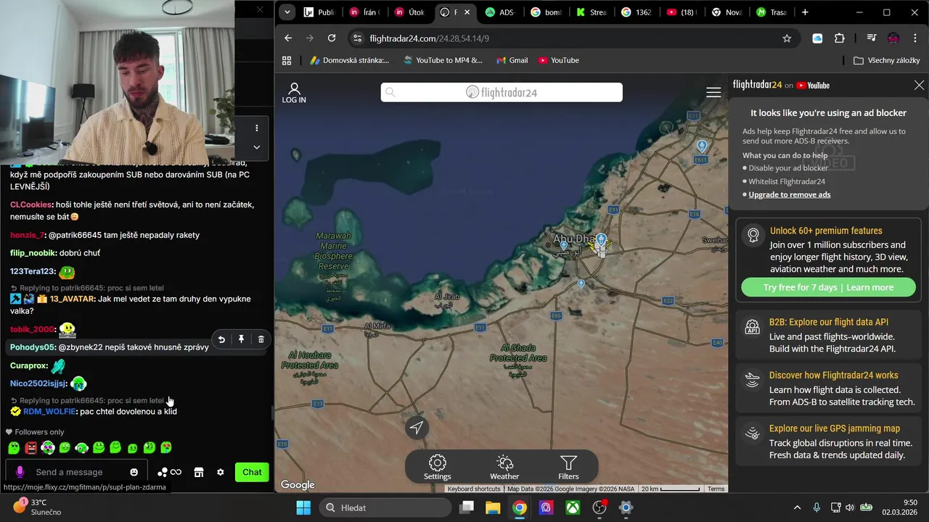This screenshot has height=522, width=929.
Task: Open Domovská stránka bookmark
Action: coord(349,60)
